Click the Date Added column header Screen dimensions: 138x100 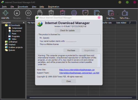(x=121, y=23)
